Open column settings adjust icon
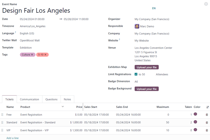Image resolution: width=210 pixels, height=140 pixels. point(207,107)
